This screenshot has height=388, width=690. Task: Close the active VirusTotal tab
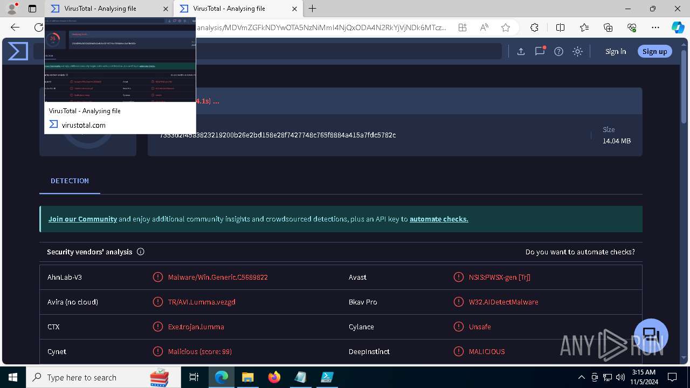294,9
